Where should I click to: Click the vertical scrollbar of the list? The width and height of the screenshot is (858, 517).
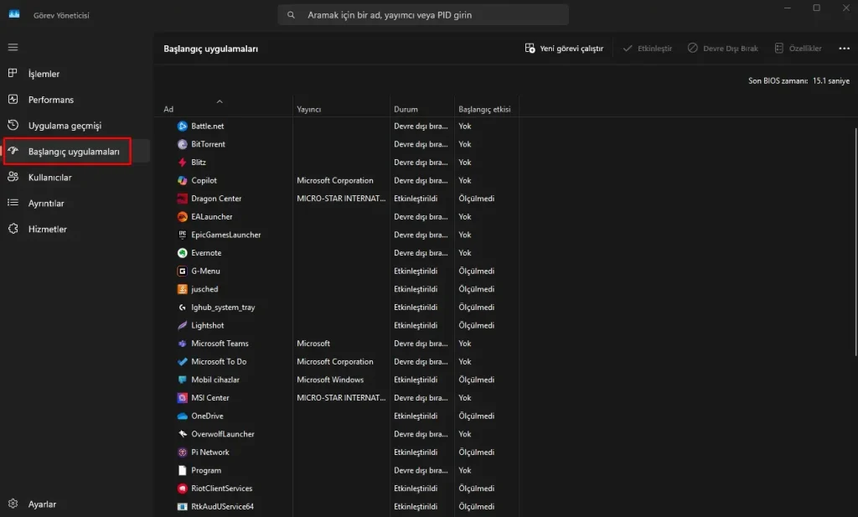tap(855, 242)
